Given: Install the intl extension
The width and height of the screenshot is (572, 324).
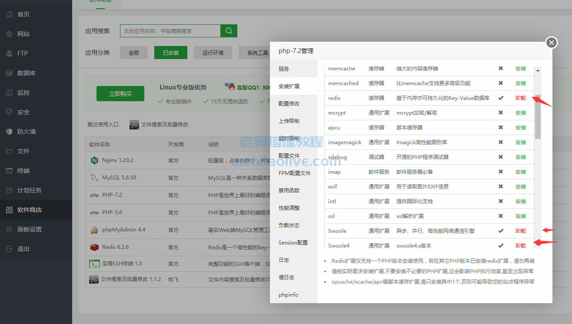Looking at the screenshot, I should [x=521, y=202].
